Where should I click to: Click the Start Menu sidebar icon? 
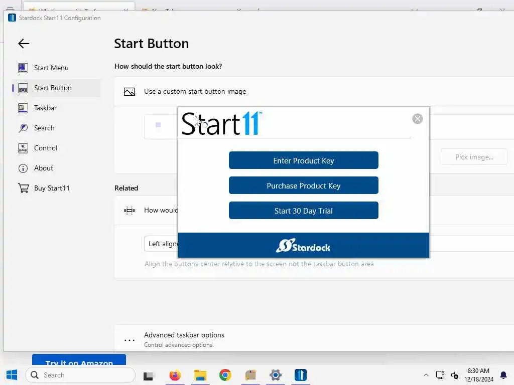click(x=23, y=68)
